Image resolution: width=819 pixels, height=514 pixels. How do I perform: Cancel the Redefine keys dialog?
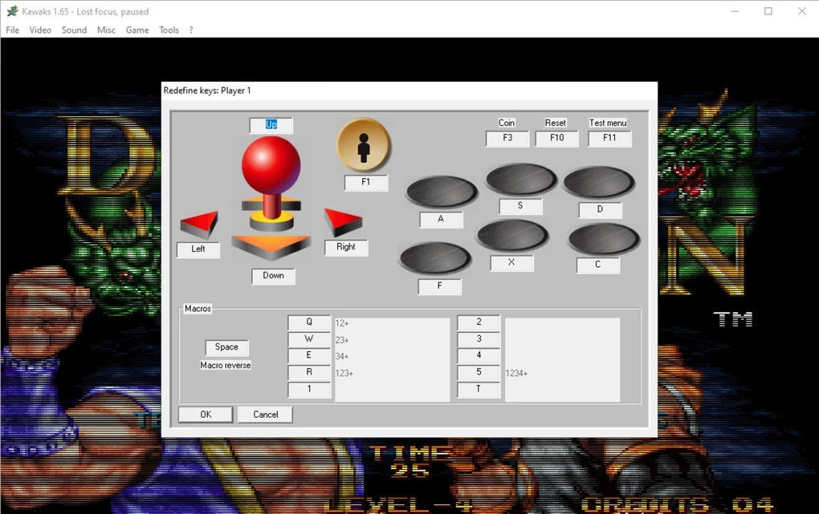click(x=265, y=415)
